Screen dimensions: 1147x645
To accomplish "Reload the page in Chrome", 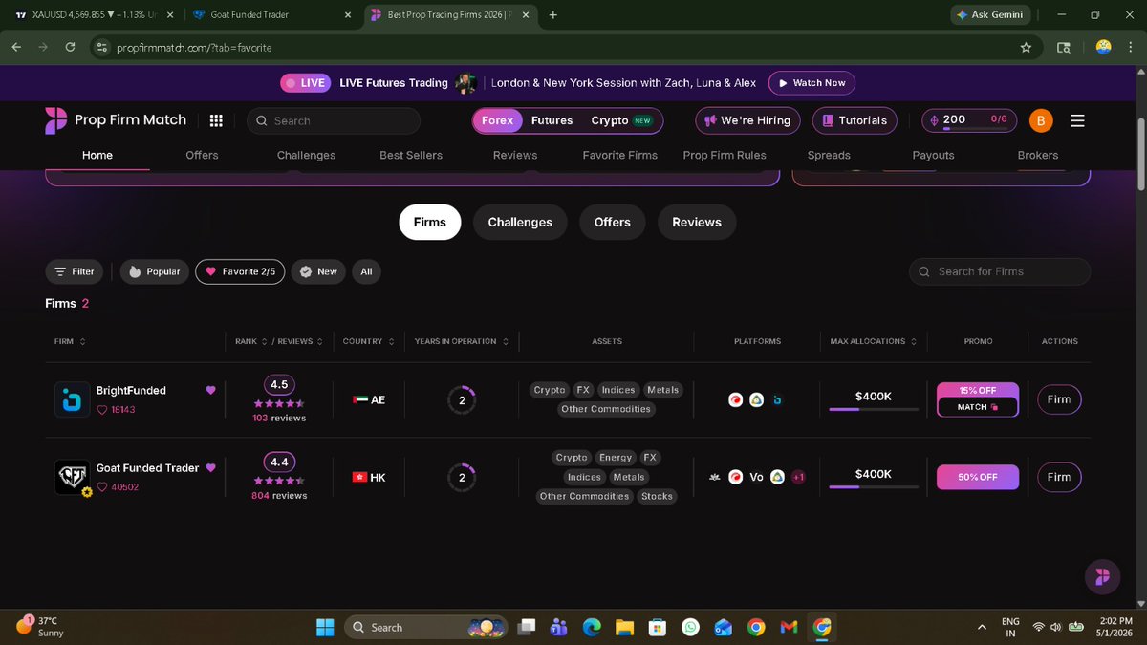I will 70,47.
